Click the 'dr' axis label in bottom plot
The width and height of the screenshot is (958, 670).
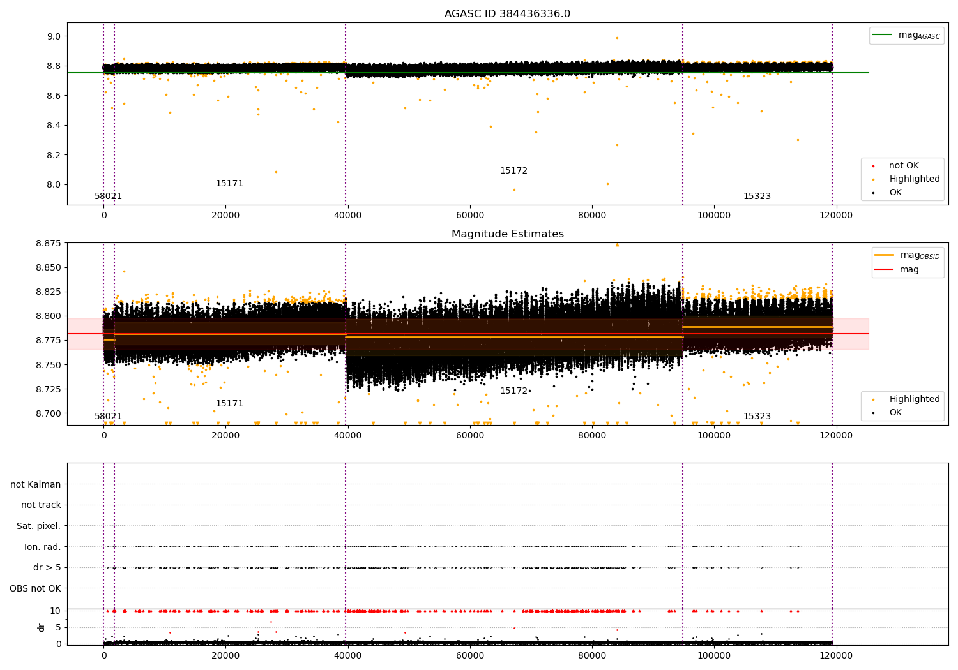42,627
